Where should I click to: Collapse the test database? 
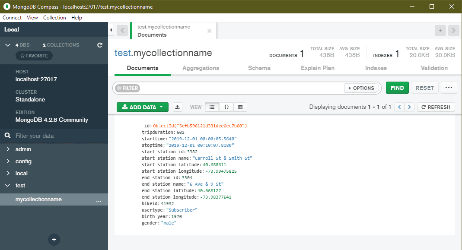click(8, 185)
